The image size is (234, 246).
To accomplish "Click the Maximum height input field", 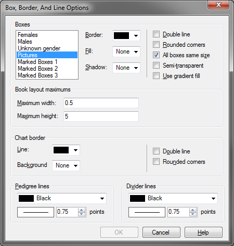I will (101, 116).
